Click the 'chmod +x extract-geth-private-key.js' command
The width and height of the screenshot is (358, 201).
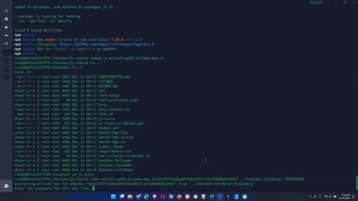[x=127, y=58]
